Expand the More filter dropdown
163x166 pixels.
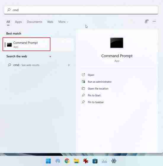(x=63, y=22)
